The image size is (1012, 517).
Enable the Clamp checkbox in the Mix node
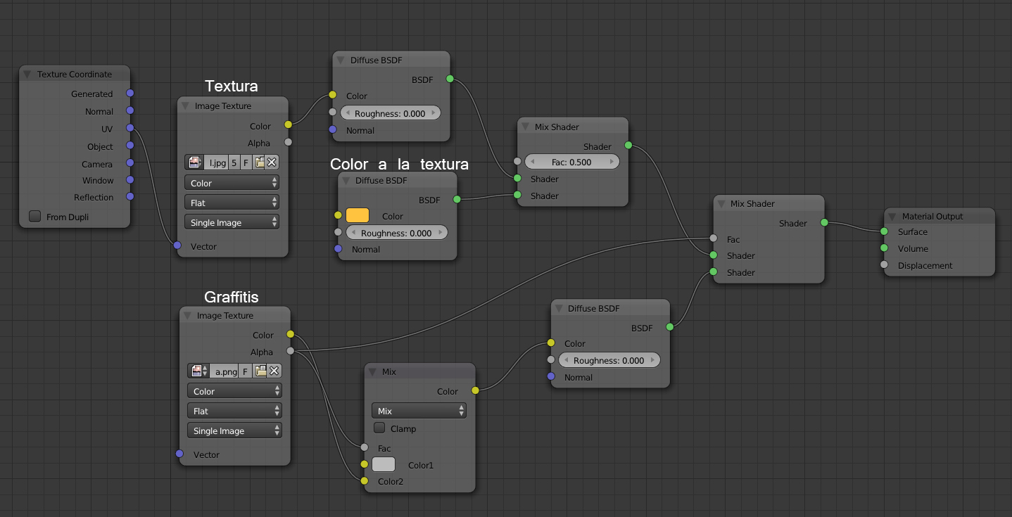click(379, 428)
